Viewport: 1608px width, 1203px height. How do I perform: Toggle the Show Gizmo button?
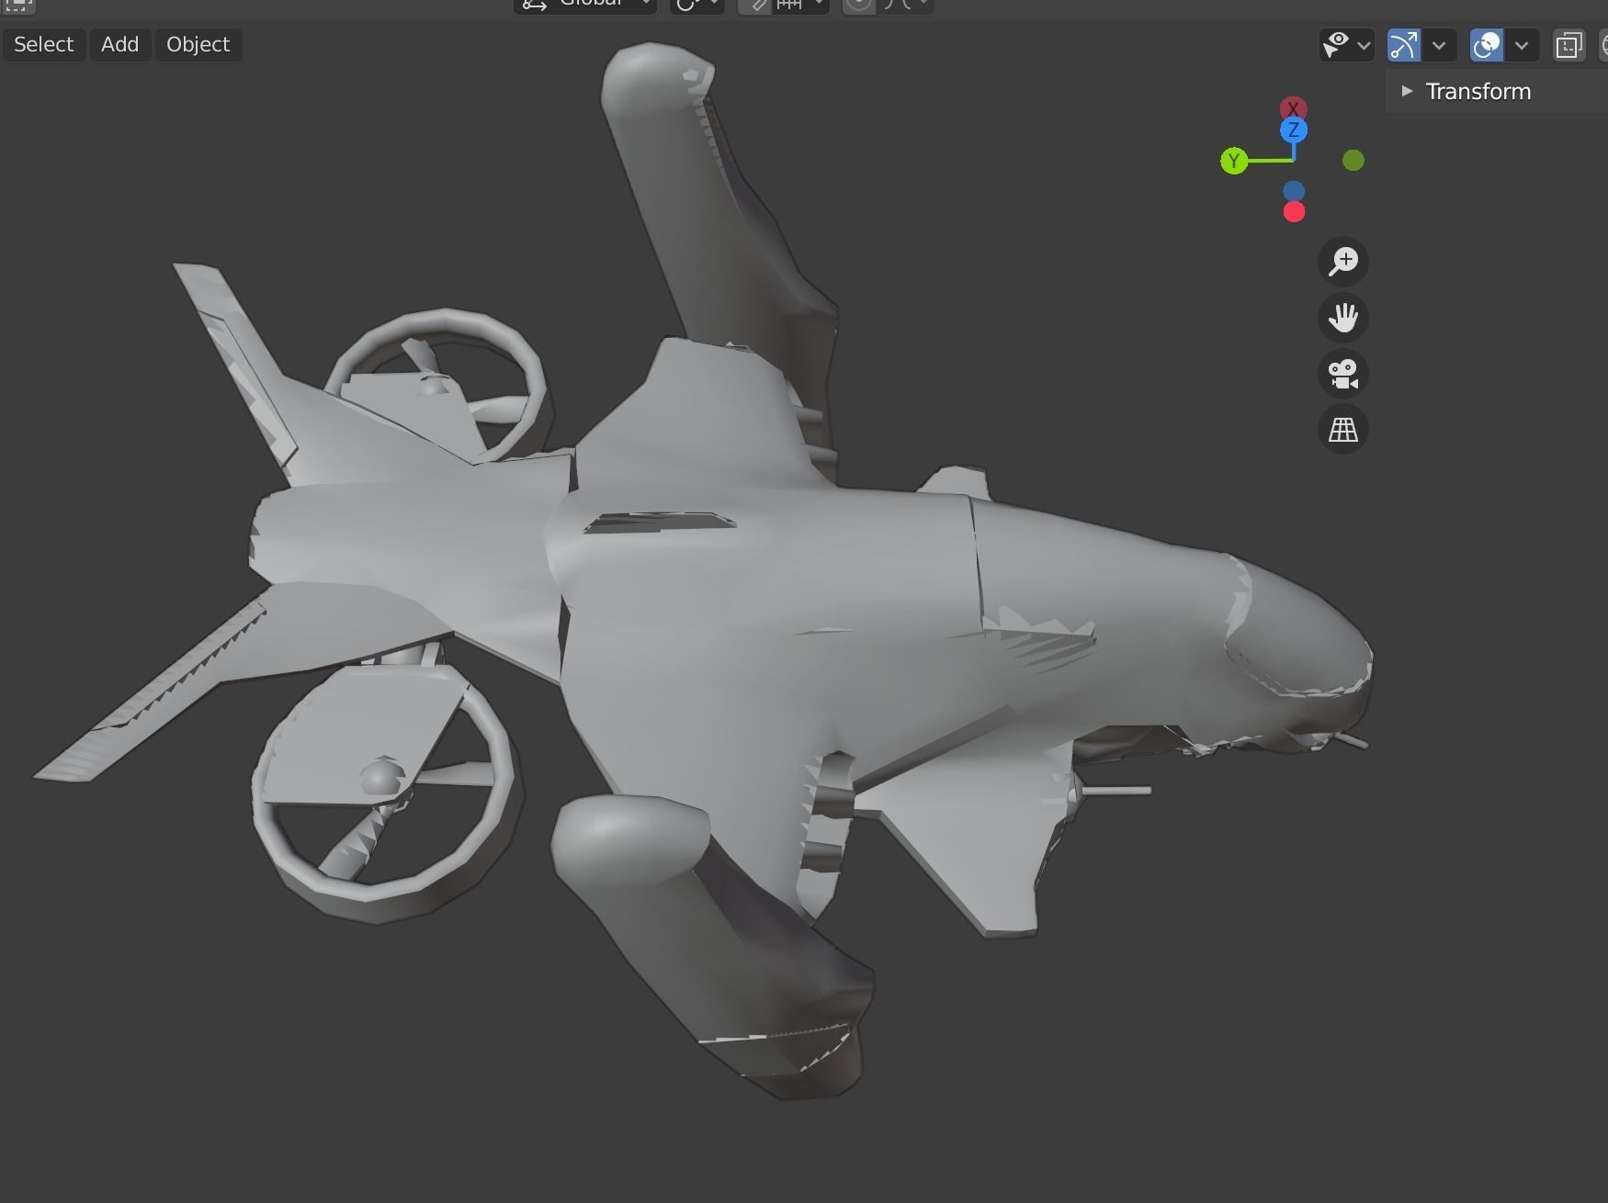click(x=1403, y=44)
